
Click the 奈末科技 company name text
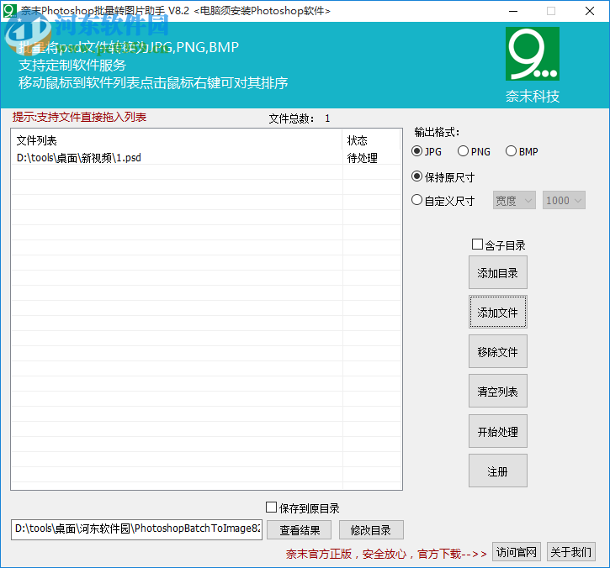pos(533,96)
